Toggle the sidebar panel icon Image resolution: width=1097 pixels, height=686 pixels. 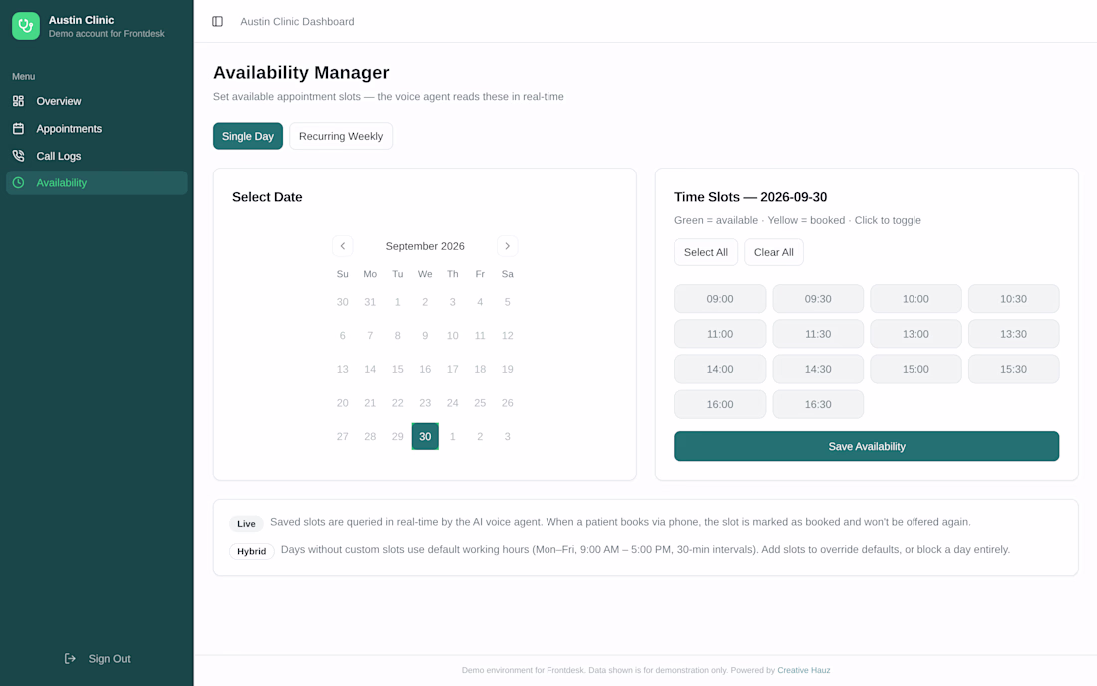217,22
